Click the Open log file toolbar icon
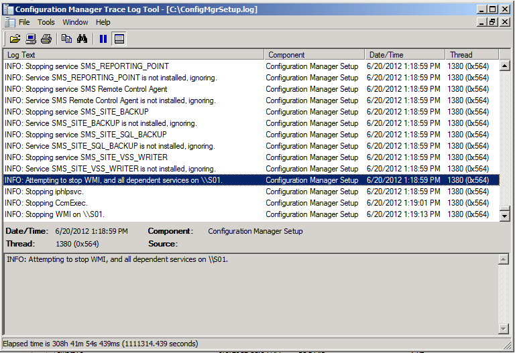This screenshot has width=515, height=353. coord(15,39)
